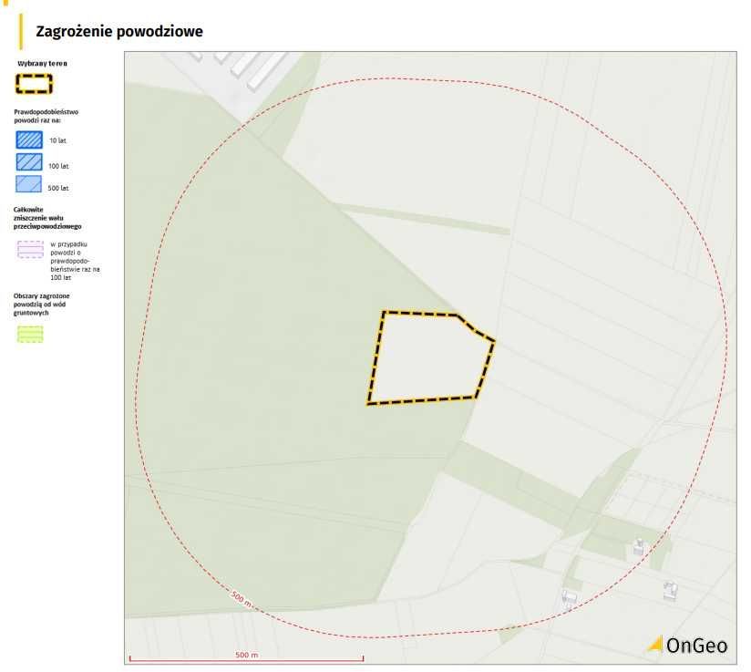
Task: Click the green groundwater flood legend swatch
Action: 30,334
